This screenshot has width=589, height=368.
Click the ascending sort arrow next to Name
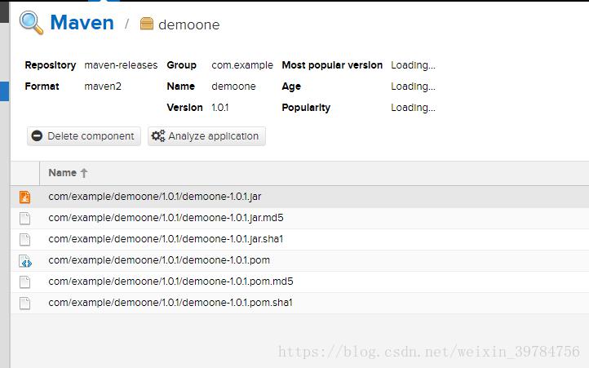pos(84,173)
